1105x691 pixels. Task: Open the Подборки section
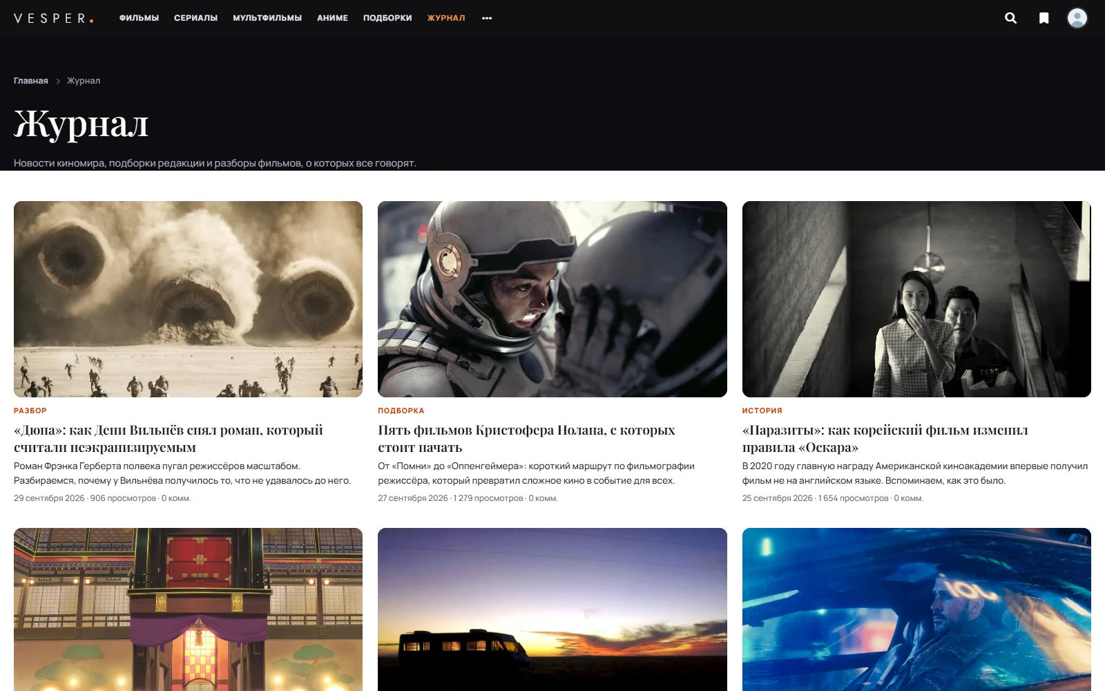387,18
